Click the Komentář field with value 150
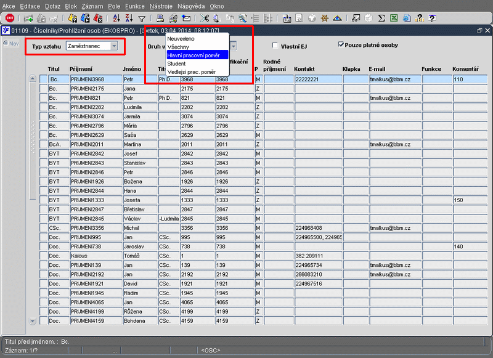Viewport: 493px width, 358px height. 470,200
